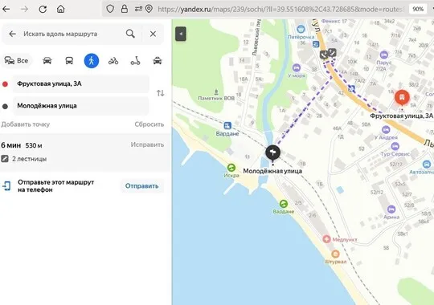The width and height of the screenshot is (434, 305).
Task: Click the magnifier search icon
Action: (130, 34)
